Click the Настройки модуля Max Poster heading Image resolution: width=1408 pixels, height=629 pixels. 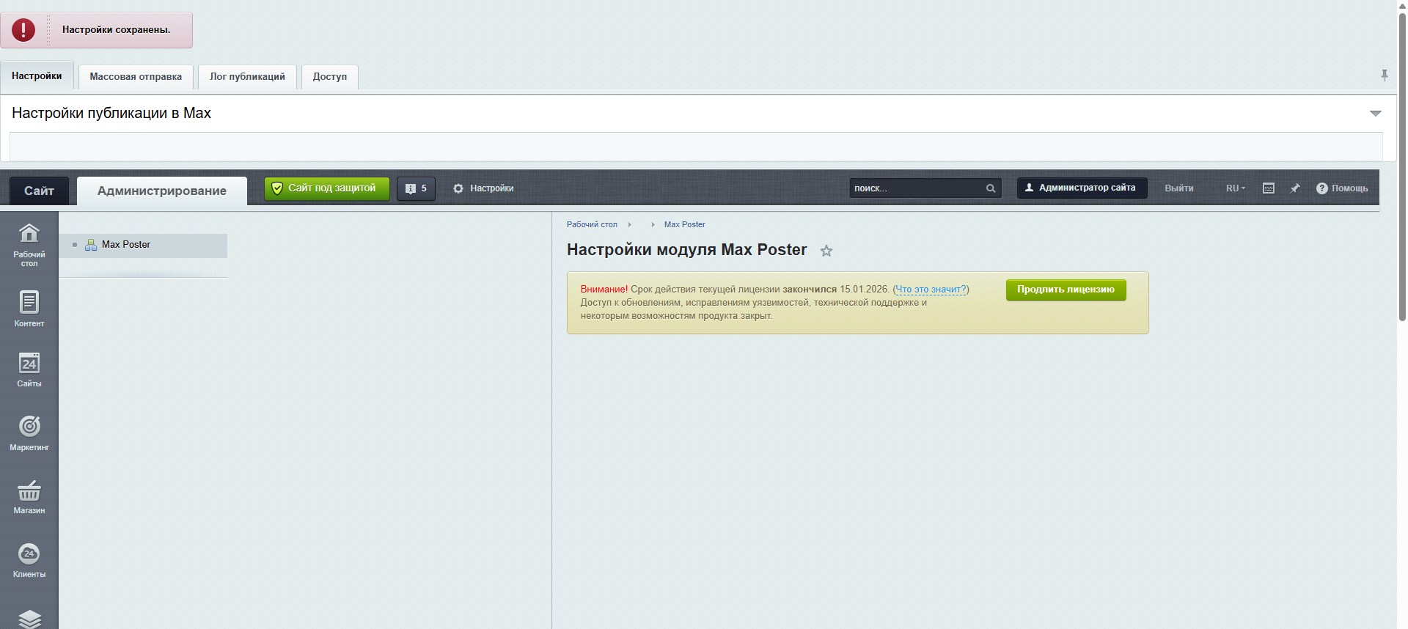[686, 250]
